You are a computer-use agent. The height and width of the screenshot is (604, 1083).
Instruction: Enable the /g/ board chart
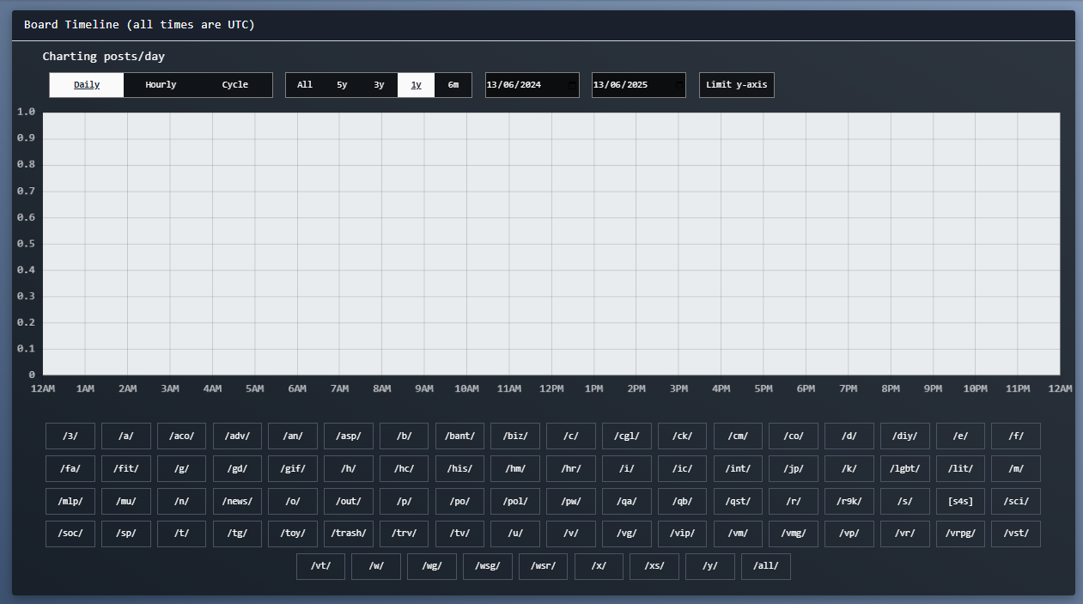tap(181, 469)
